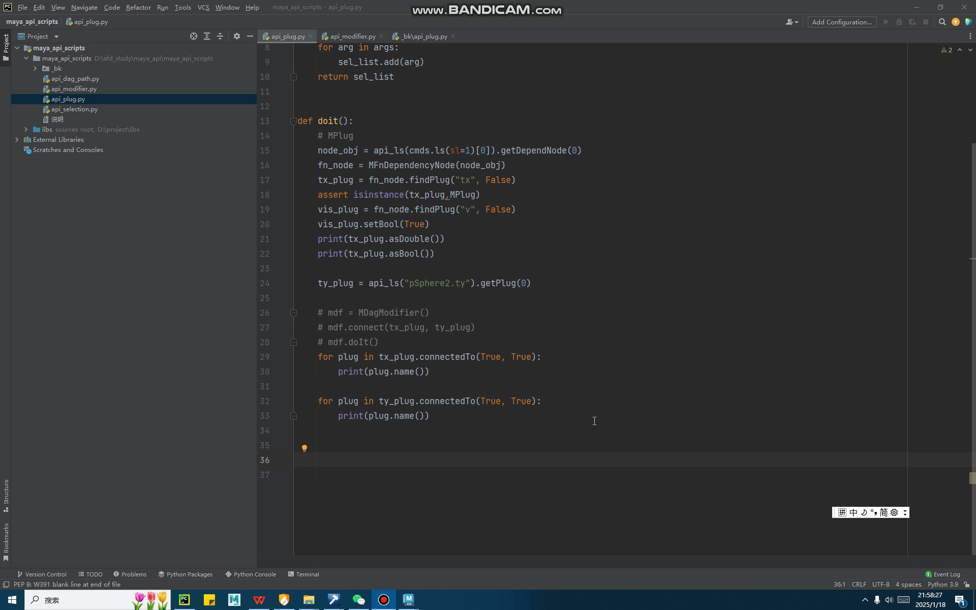Toggle tool window bars icon bottom-left
Viewport: 976px width, 610px height.
coord(6,585)
